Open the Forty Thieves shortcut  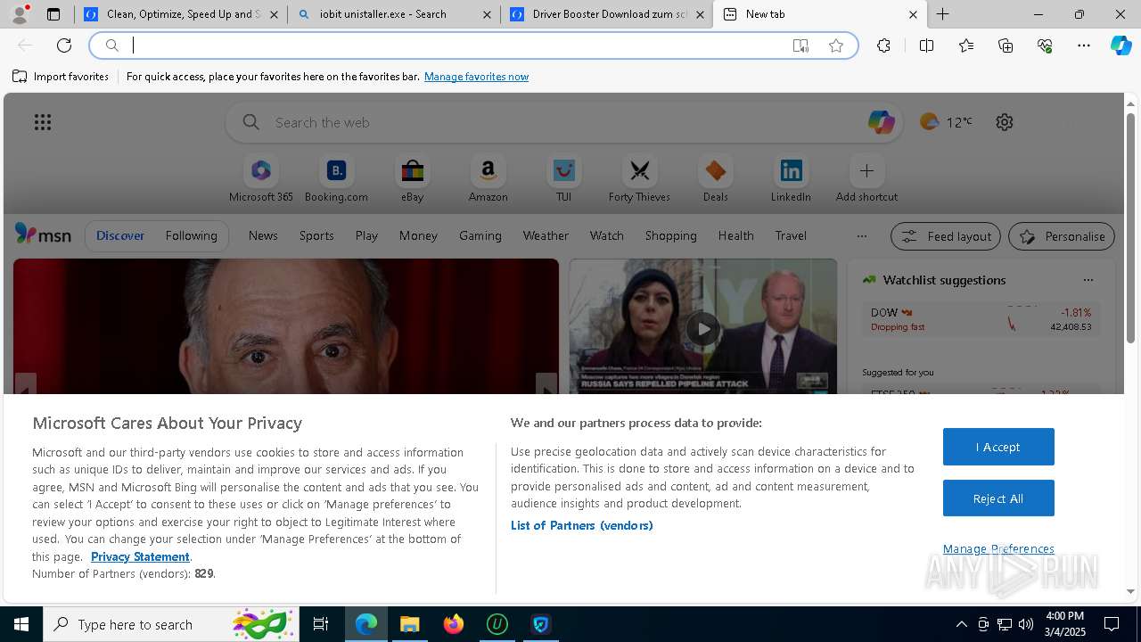tap(639, 179)
